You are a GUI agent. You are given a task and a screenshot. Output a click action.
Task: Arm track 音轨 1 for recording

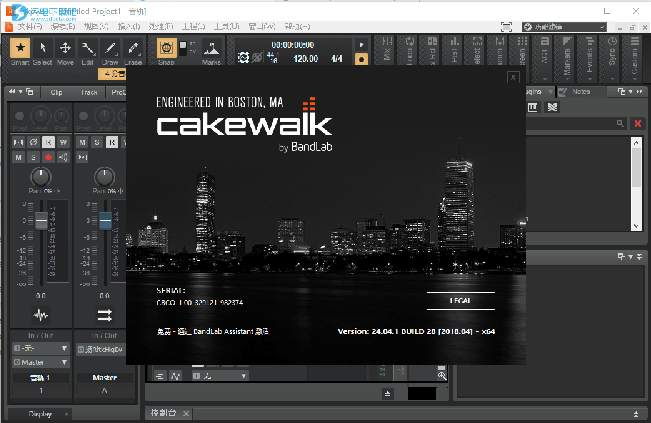pyautogui.click(x=48, y=157)
